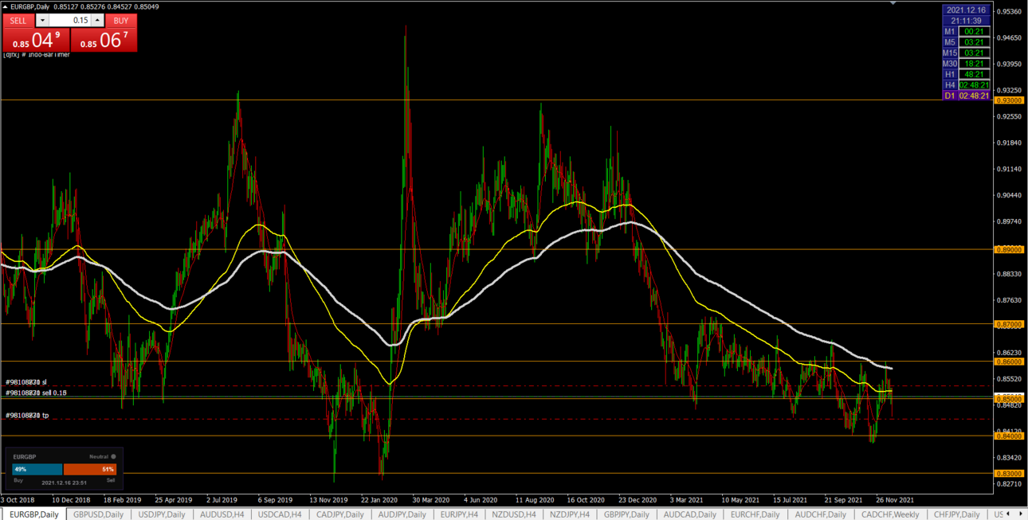This screenshot has height=520, width=1028.
Task: Click the 0.86000 horizontal line price label
Action: tap(1009, 362)
